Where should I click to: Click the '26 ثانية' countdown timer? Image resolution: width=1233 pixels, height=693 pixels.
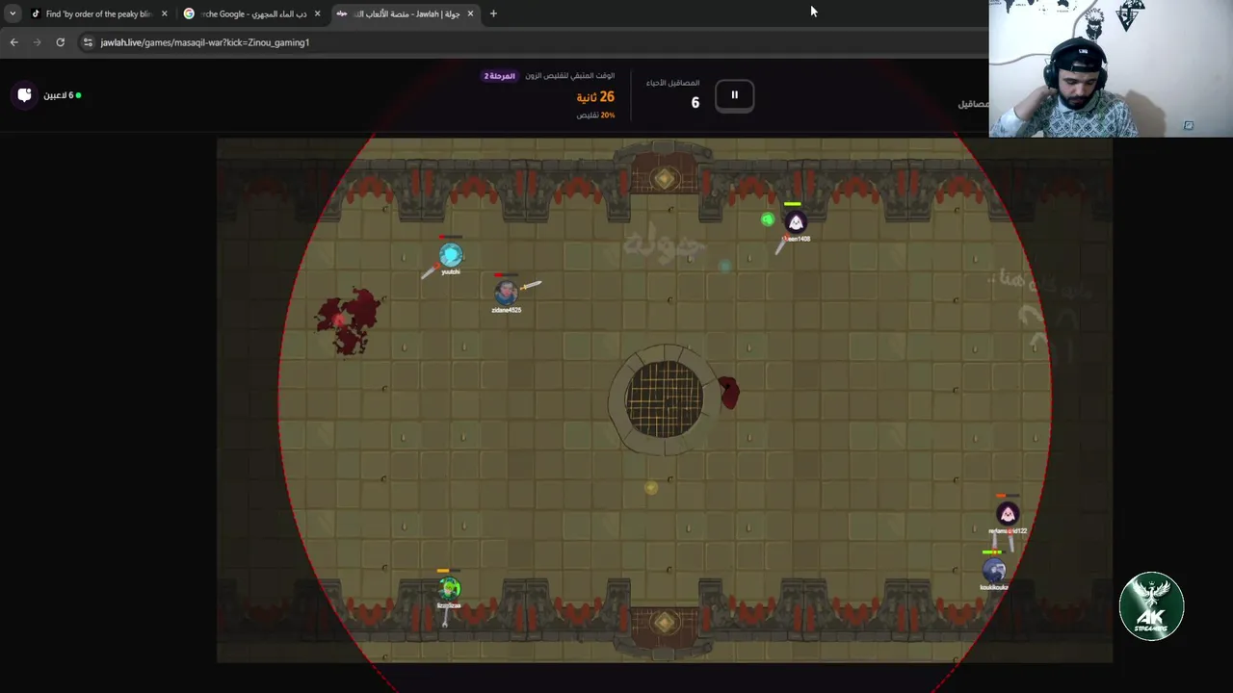pyautogui.click(x=595, y=96)
